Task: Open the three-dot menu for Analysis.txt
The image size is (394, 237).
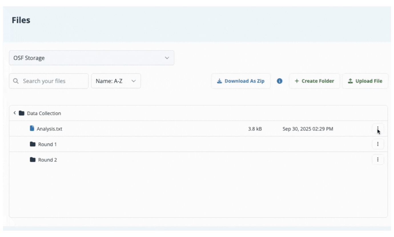Action: click(378, 129)
